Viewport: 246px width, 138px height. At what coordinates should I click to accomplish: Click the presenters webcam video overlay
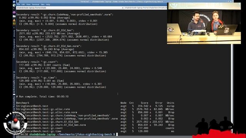pos(204,23)
